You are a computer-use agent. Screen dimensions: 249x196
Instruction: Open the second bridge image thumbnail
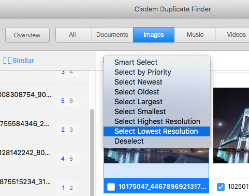231,125
